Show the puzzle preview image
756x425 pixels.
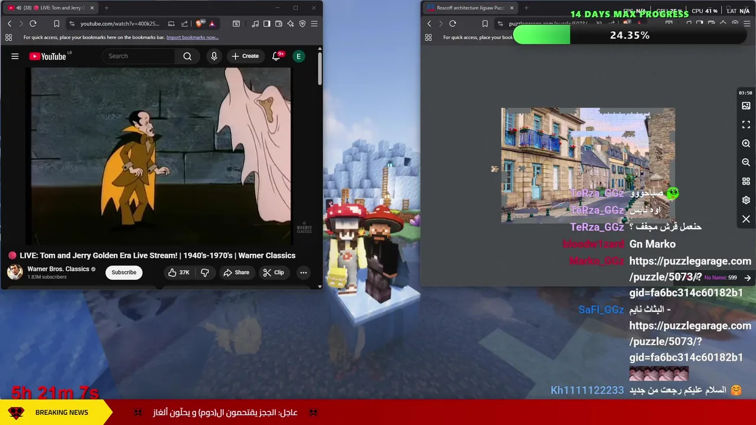click(x=746, y=106)
